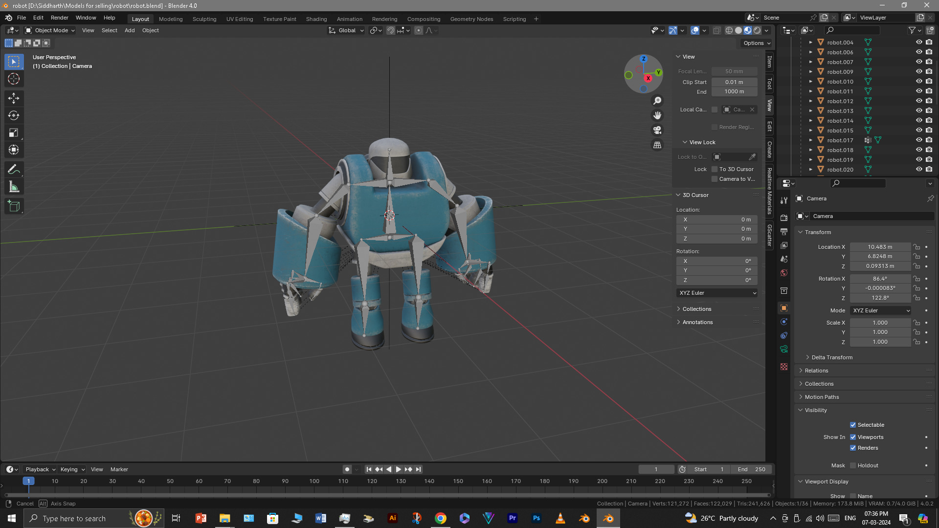
Task: Expand the robot.010 outliner item
Action: pyautogui.click(x=810, y=82)
